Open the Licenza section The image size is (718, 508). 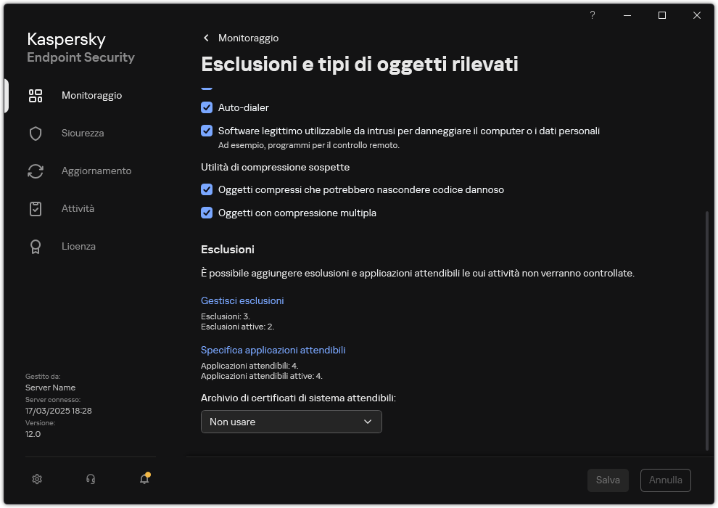pyautogui.click(x=78, y=246)
